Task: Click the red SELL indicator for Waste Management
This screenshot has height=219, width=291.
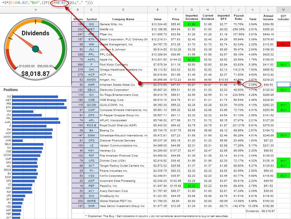Action: 283,44
